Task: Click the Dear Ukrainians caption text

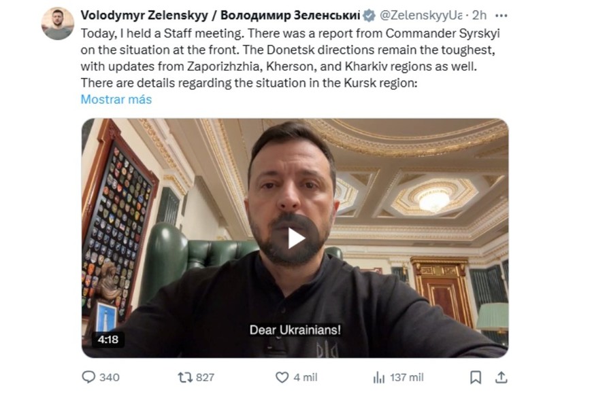Action: [x=295, y=330]
